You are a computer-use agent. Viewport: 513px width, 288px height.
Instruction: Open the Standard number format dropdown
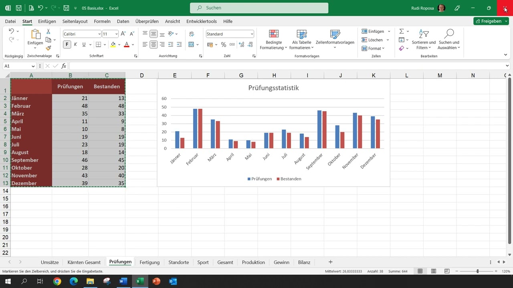tap(252, 34)
